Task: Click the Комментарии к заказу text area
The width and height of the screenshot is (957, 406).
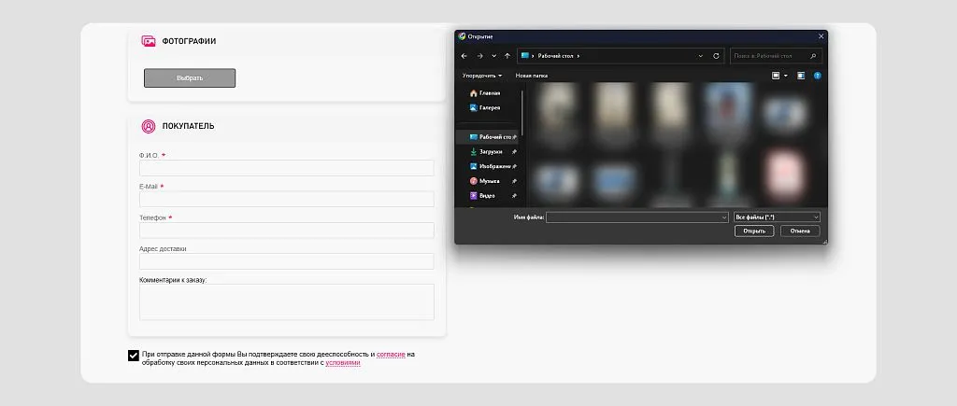Action: 287,301
